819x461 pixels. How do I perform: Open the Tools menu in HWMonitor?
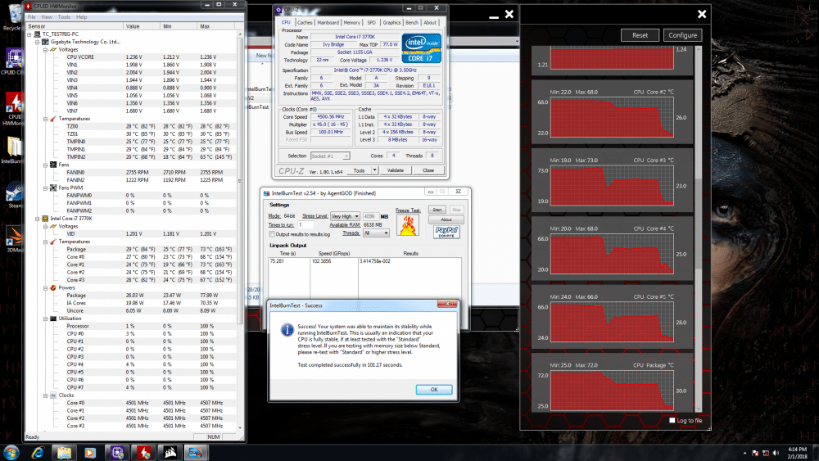coord(64,16)
